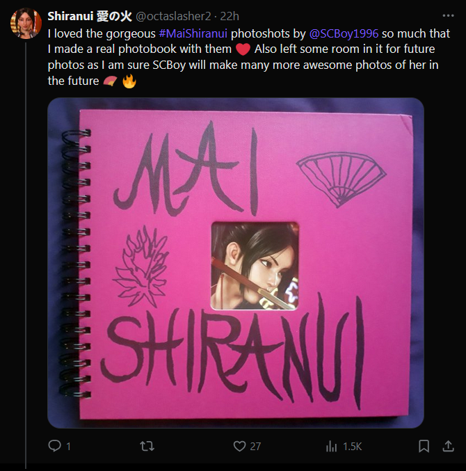Image resolution: width=466 pixels, height=471 pixels.
Task: Click the display name Shiranui 愛の火
Action: click(90, 16)
